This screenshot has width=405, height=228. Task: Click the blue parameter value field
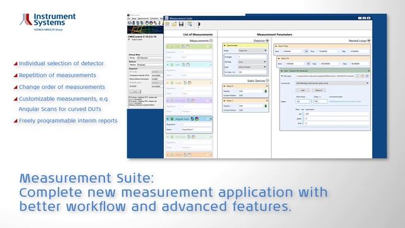pyautogui.click(x=337, y=123)
